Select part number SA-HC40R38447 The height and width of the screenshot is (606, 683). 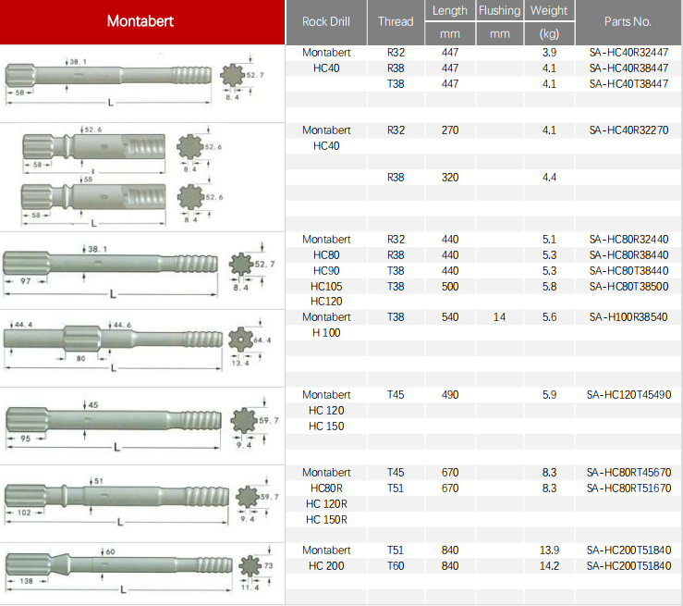point(628,68)
